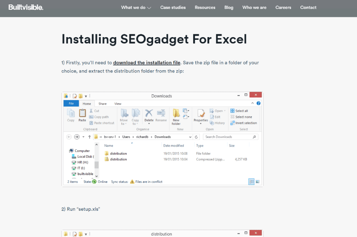Expand the address bar history dropdown

click(190, 137)
